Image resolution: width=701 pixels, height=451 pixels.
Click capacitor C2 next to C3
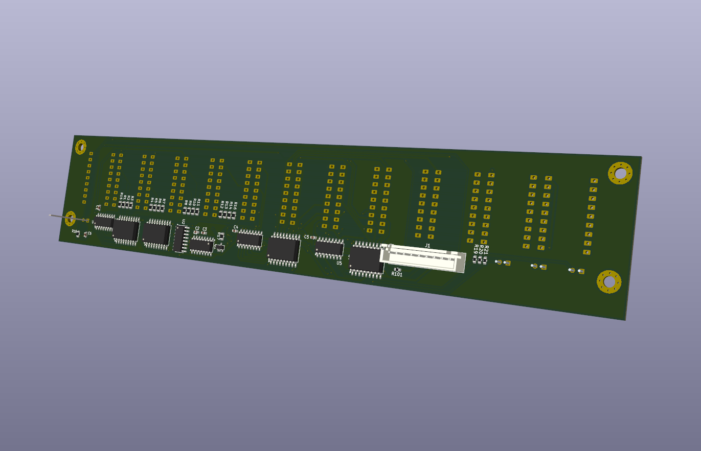click(x=196, y=232)
